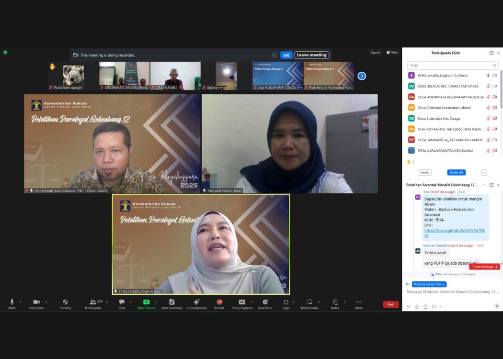The height and width of the screenshot is (359, 503).
Task: Click the Start Summary icon
Action: coord(171,302)
